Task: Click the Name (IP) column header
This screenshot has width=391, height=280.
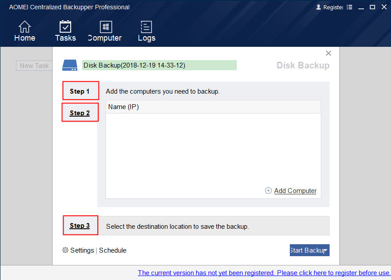Action: pyautogui.click(x=213, y=107)
